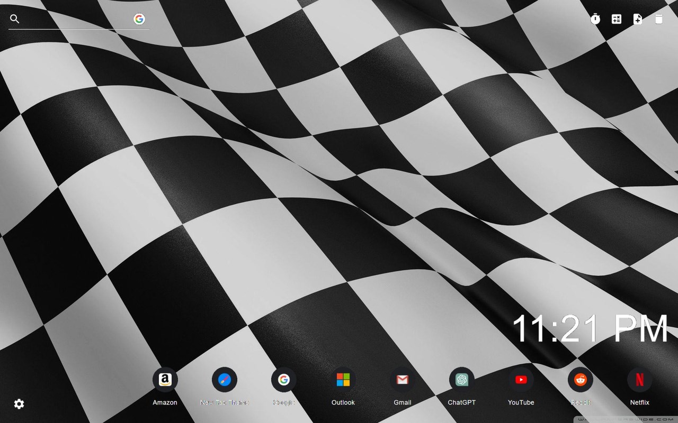Open the stopwatch timer tool
Screen dimensions: 678x423
coord(595,19)
